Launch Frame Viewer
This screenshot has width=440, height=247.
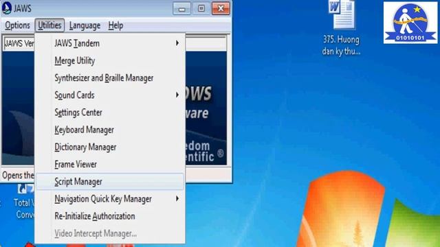coord(110,165)
